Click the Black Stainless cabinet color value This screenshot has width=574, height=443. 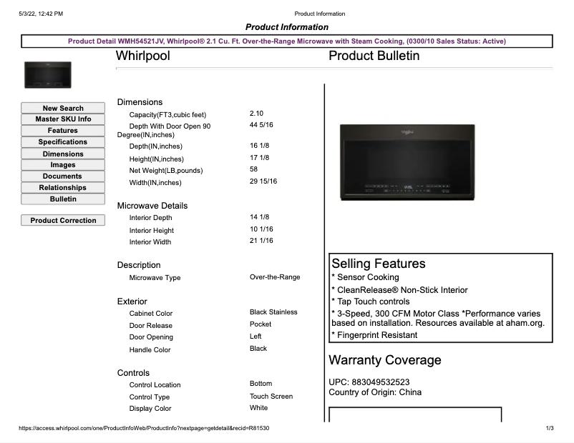click(273, 312)
